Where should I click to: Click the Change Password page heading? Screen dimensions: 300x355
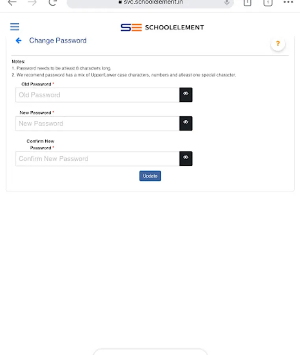coord(58,41)
